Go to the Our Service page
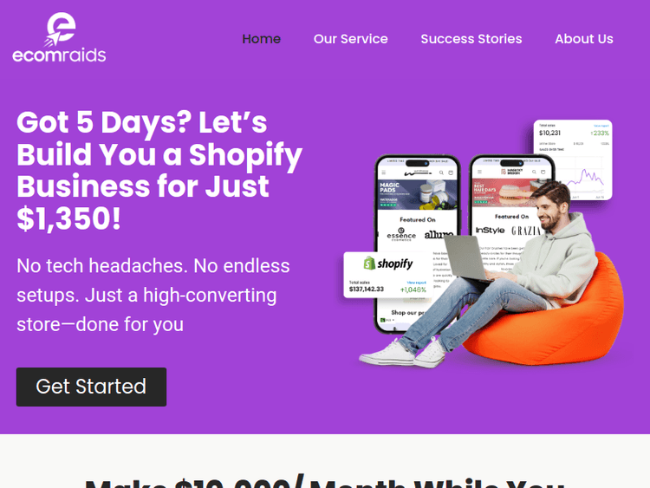Viewport: 650px width, 488px height. [351, 39]
